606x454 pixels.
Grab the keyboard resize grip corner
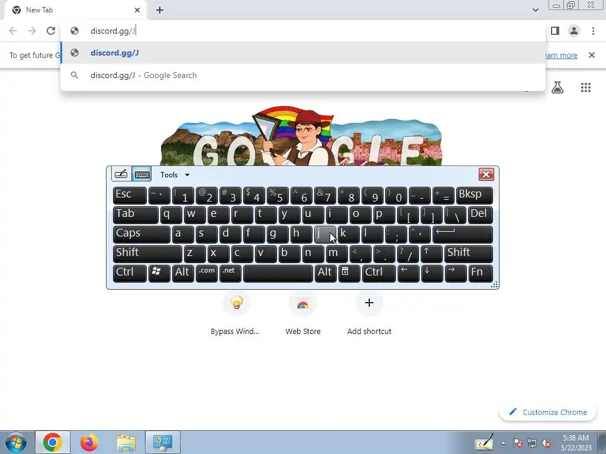pyautogui.click(x=494, y=285)
